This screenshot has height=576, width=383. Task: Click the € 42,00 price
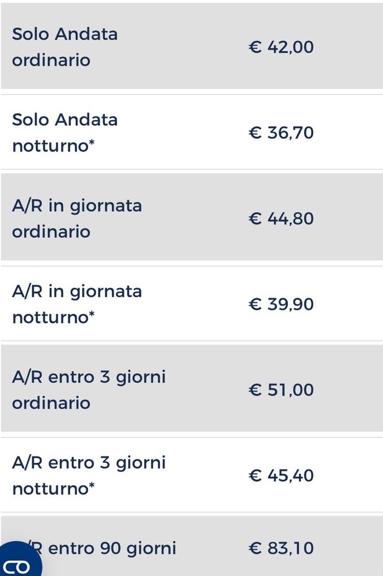pos(281,47)
